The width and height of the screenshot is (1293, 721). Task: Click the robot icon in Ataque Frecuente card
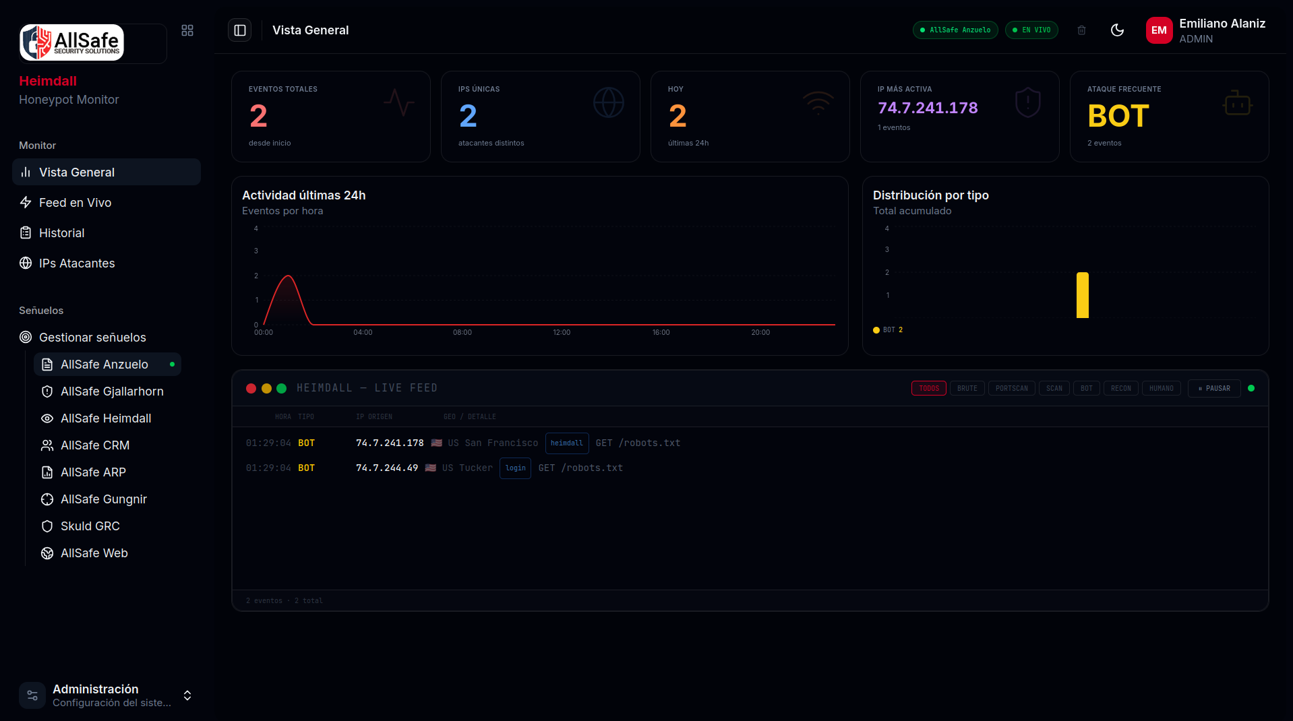[1238, 102]
